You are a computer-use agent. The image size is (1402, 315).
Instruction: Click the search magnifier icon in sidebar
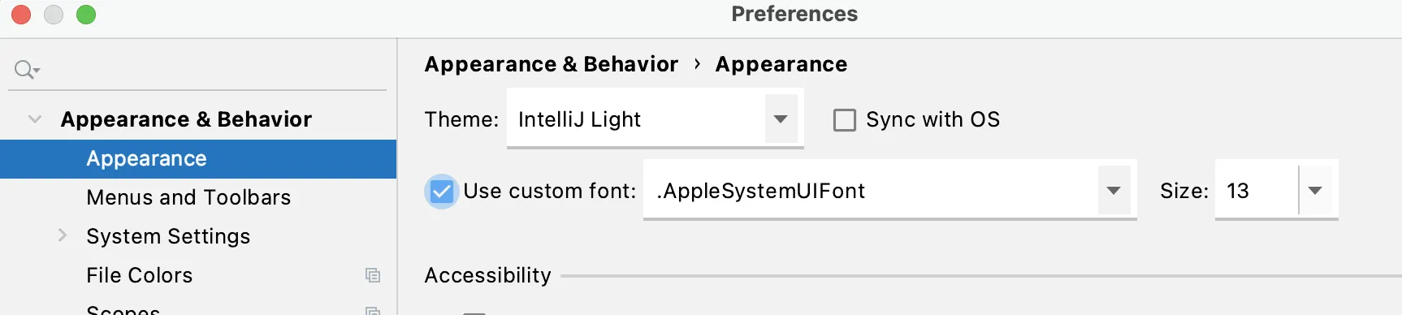coord(27,70)
